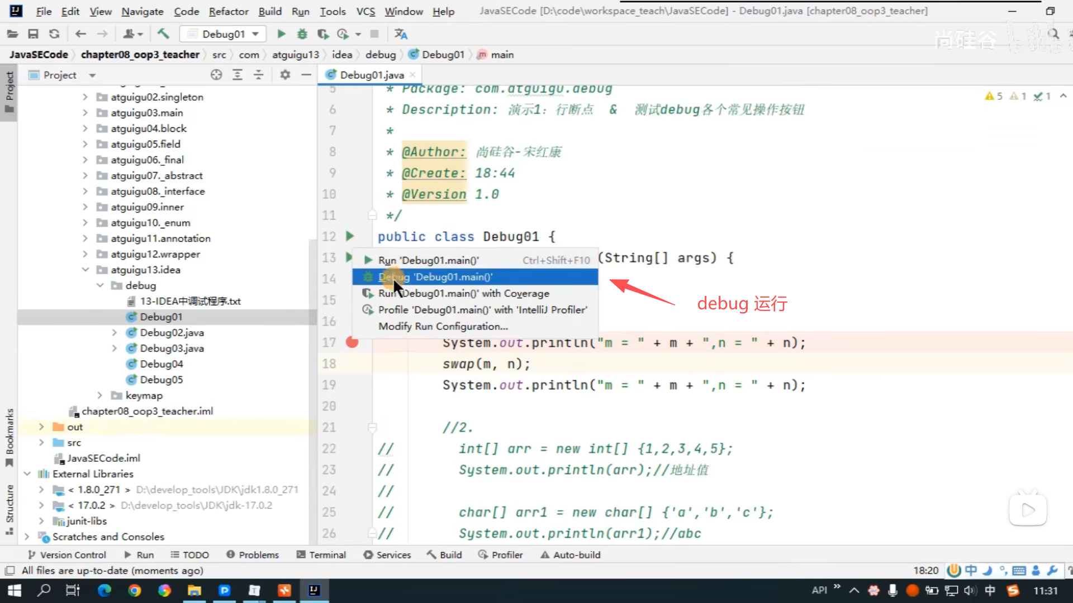Image resolution: width=1073 pixels, height=603 pixels.
Task: Click Run with Coverage toolbar icon
Action: click(323, 34)
